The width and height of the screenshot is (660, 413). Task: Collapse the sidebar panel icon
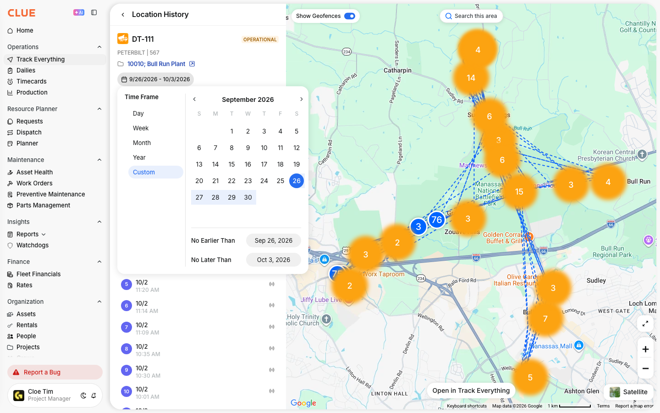(94, 12)
